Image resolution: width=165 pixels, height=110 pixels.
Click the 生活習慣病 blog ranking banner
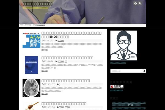117,87
